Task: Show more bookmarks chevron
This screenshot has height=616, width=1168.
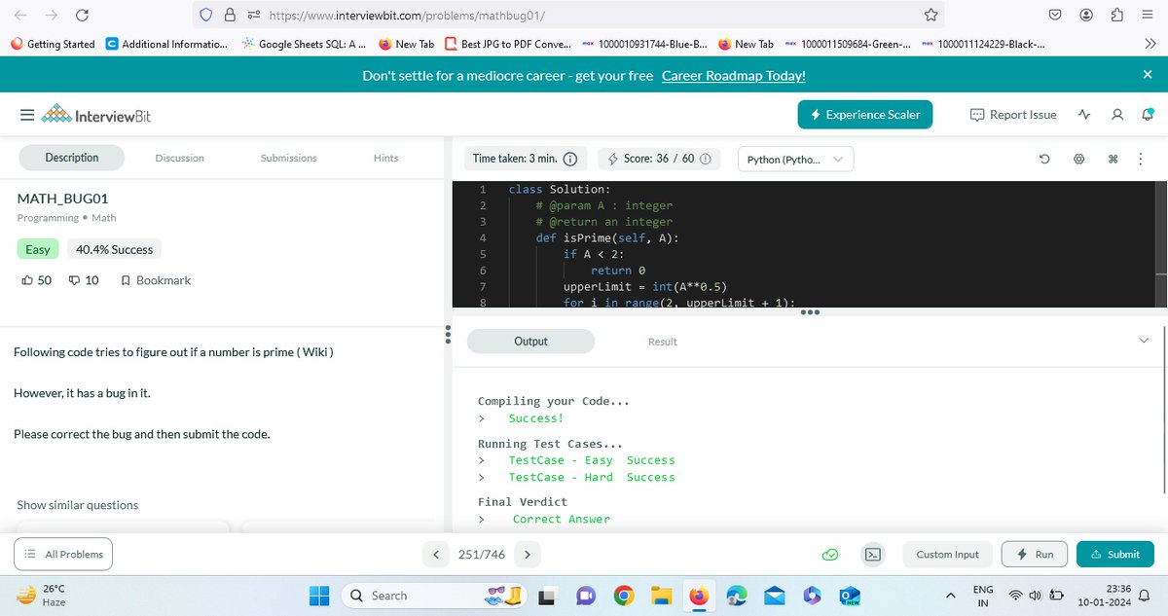Action: 1150,44
